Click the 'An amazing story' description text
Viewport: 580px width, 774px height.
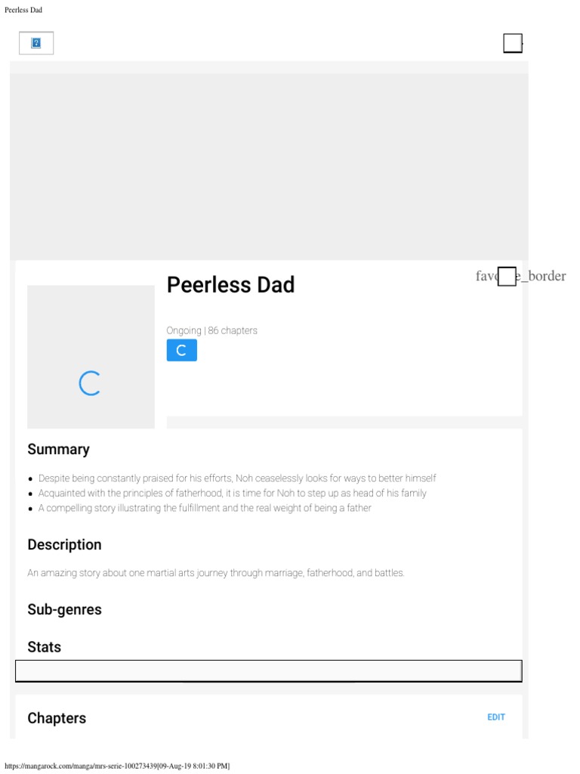[x=216, y=573]
